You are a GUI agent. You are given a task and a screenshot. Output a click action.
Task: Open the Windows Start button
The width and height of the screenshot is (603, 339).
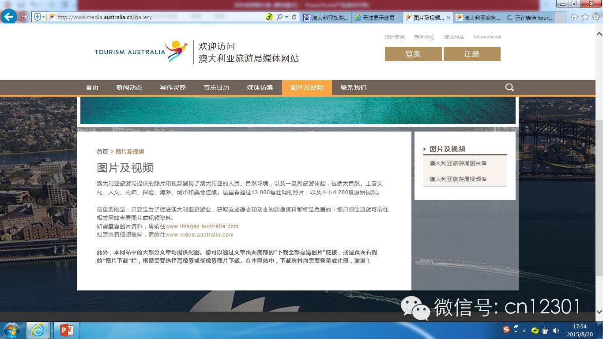[11, 330]
